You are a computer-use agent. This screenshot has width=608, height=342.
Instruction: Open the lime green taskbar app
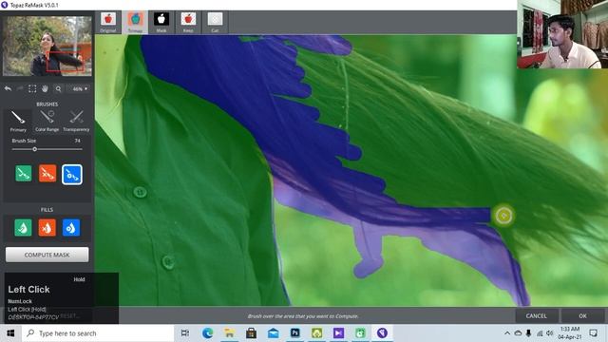tap(316, 333)
